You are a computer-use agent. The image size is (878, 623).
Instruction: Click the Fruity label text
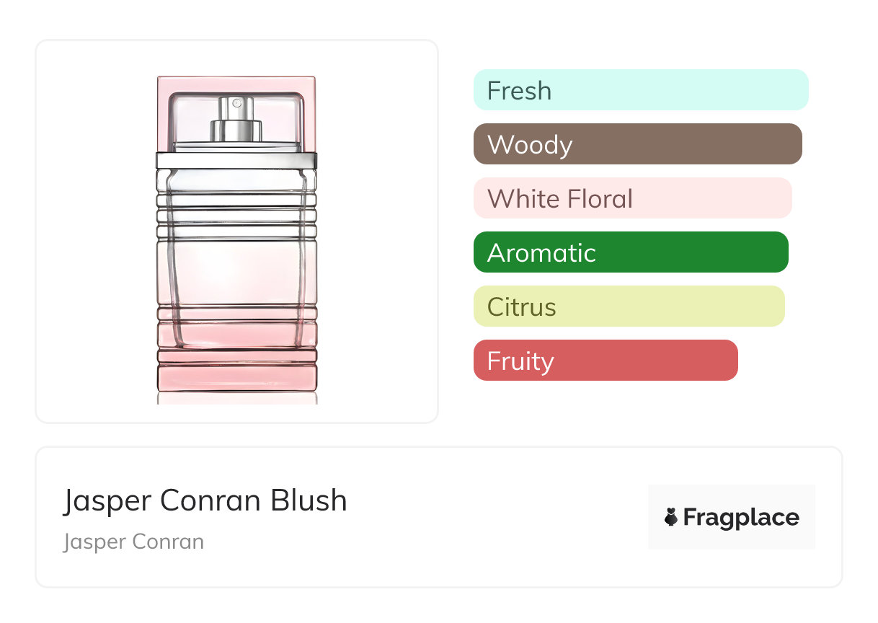(520, 361)
